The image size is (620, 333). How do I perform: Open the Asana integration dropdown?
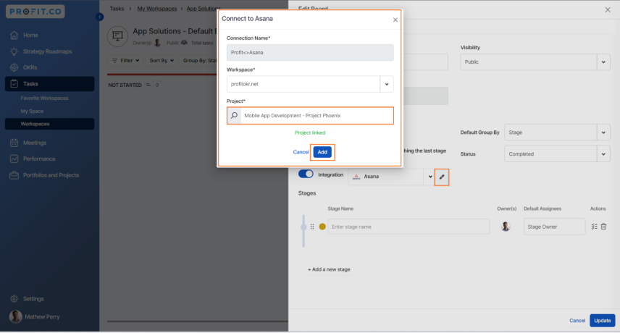point(430,177)
